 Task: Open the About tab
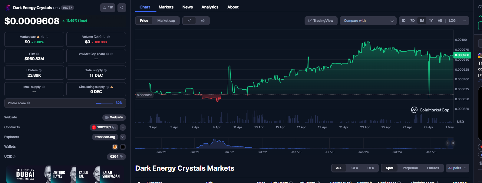click(233, 7)
